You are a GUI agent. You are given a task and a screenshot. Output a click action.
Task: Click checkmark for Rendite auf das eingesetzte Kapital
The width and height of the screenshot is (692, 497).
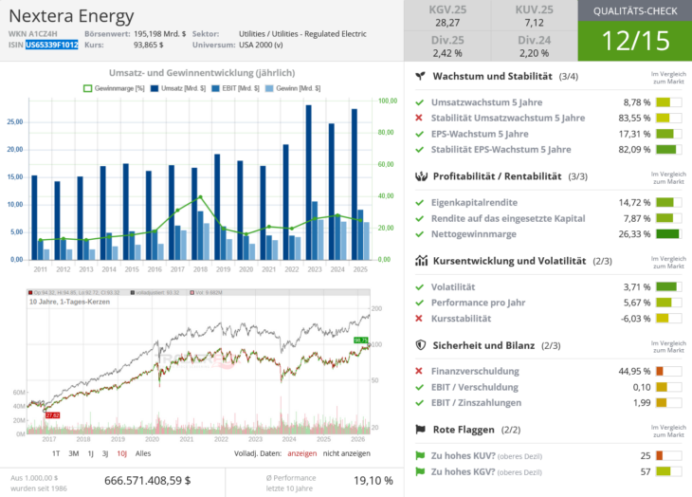419,218
